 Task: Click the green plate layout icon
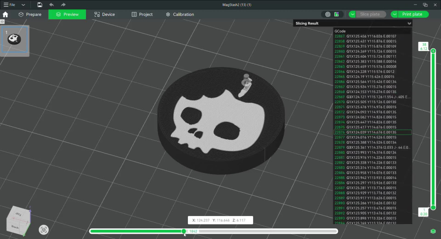pyautogui.click(x=336, y=15)
